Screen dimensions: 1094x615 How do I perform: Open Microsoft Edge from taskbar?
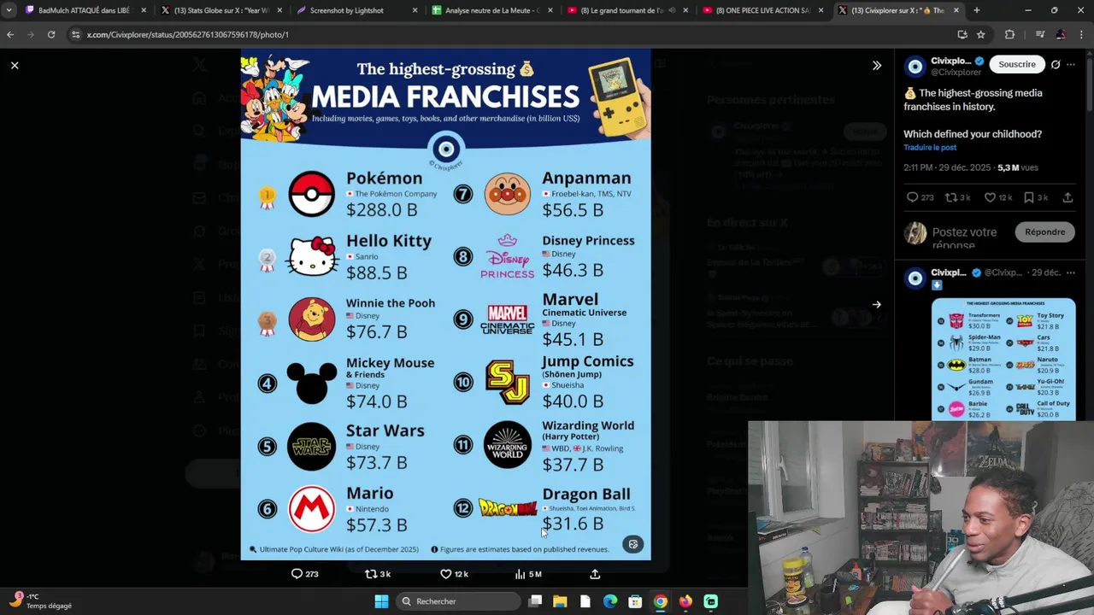click(x=610, y=601)
